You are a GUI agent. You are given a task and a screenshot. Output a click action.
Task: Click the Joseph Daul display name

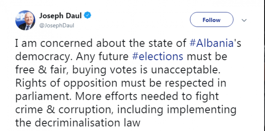point(60,15)
